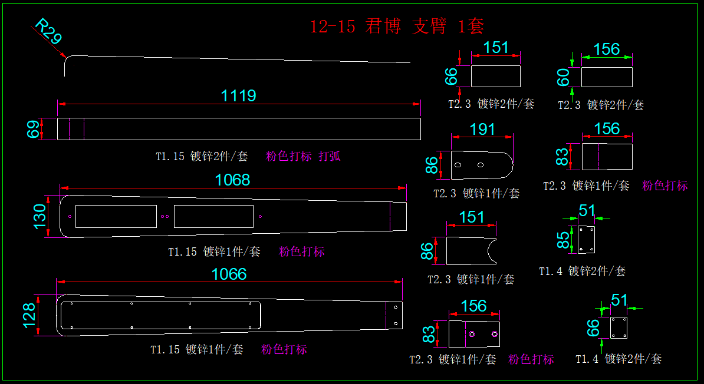Select the 130 height dimension text
Image resolution: width=704 pixels, height=384 pixels.
coord(40,216)
